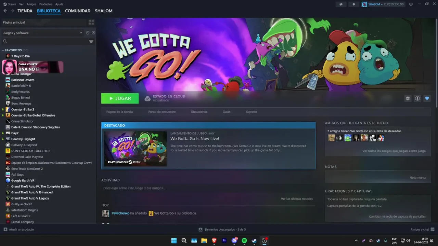Select Grand Theft Auto V Enhanced

click(32, 192)
